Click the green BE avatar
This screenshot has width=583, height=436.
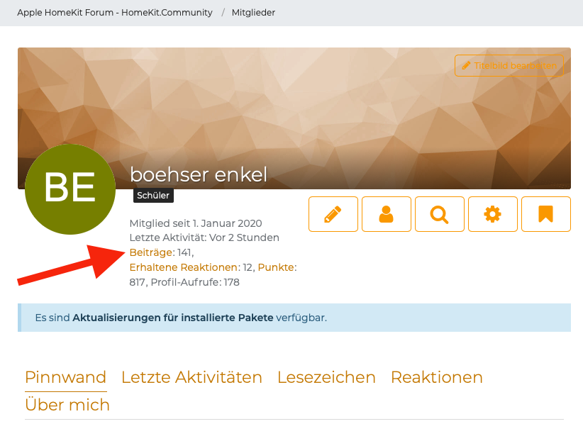(70, 189)
